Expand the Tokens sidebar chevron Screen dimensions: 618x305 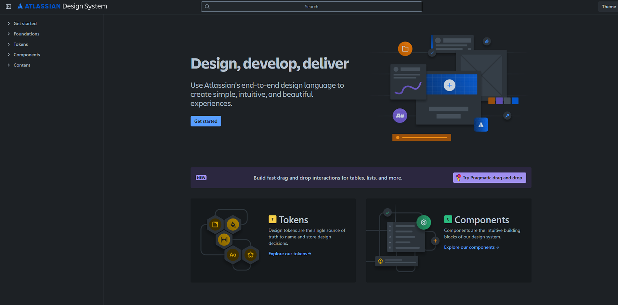(x=9, y=44)
